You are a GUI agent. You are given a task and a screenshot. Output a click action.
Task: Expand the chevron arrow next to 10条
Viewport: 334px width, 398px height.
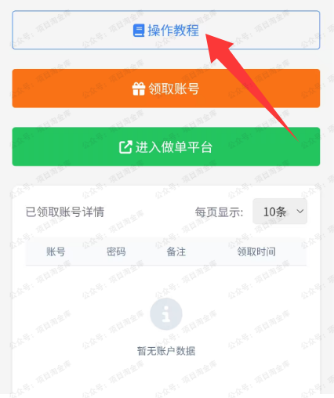tap(300, 211)
